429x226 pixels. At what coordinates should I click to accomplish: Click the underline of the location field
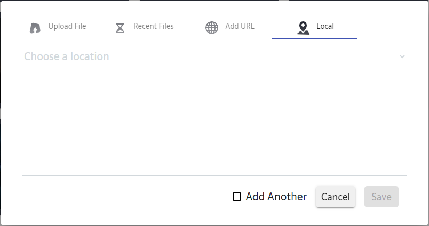point(213,66)
